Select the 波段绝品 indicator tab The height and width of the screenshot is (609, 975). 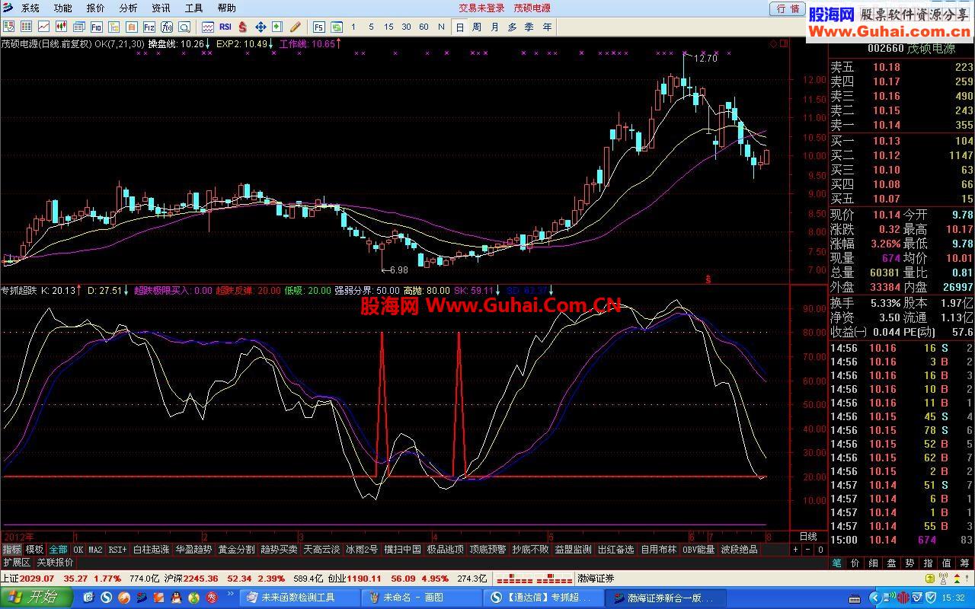(x=739, y=549)
